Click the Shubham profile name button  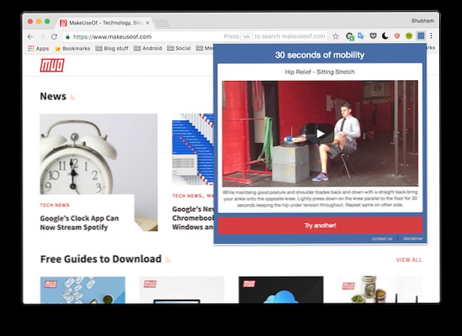[x=423, y=21]
